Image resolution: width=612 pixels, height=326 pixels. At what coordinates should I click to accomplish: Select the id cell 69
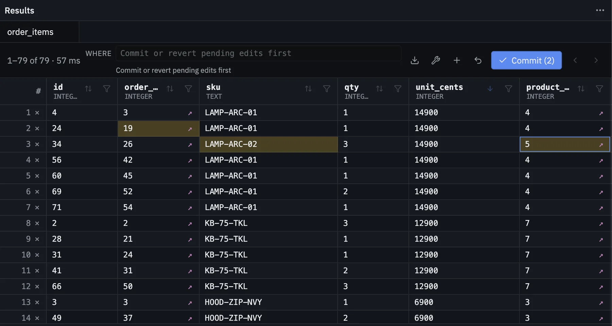(x=82, y=192)
